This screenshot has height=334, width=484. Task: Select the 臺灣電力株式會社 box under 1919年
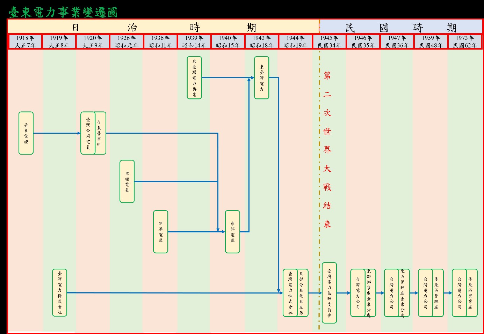59,292
